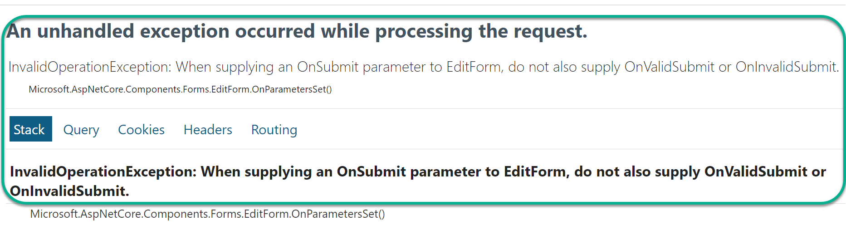Open the Cookies tab
The height and width of the screenshot is (225, 846).
[141, 130]
